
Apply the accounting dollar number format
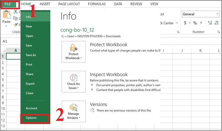tap(185, 23)
